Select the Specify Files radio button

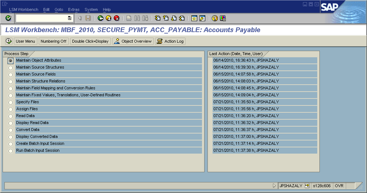(11, 103)
